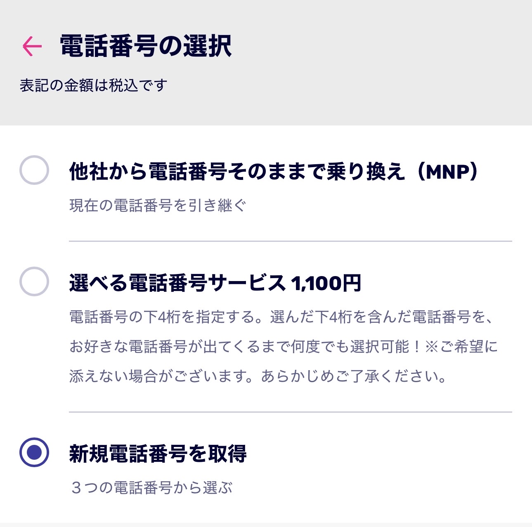532x527 pixels.
Task: Click the 選べる電話番号サービス option title
Action: click(x=177, y=283)
